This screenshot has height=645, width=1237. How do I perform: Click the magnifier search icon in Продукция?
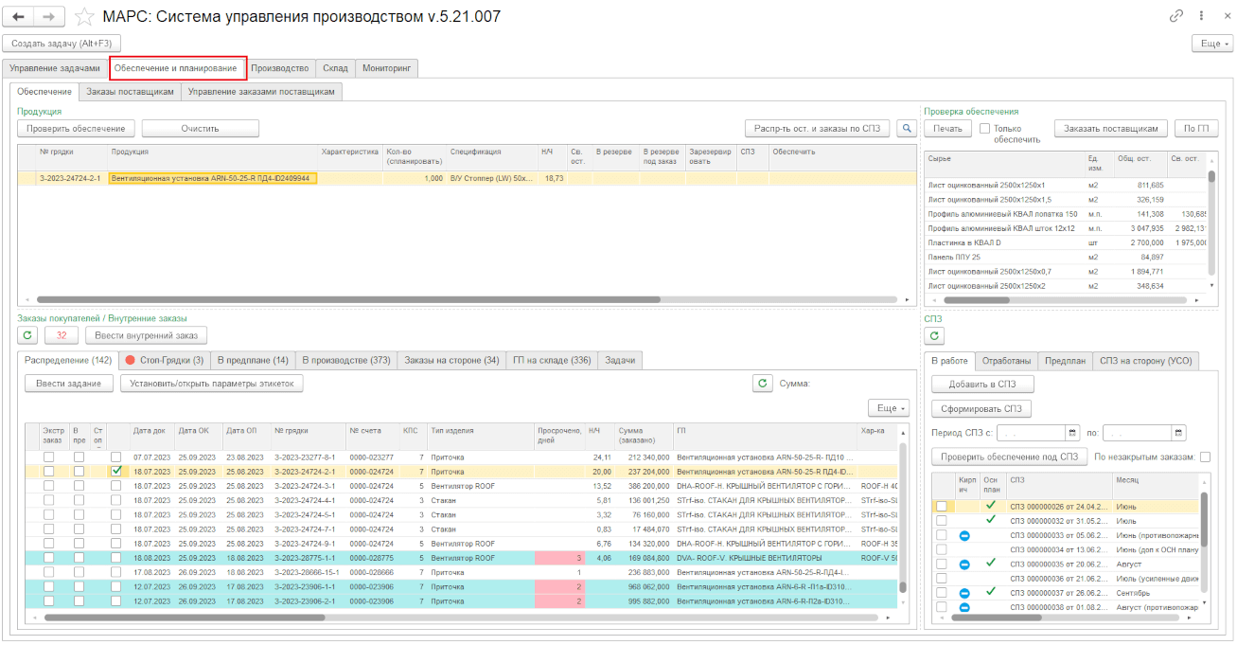[x=907, y=128]
